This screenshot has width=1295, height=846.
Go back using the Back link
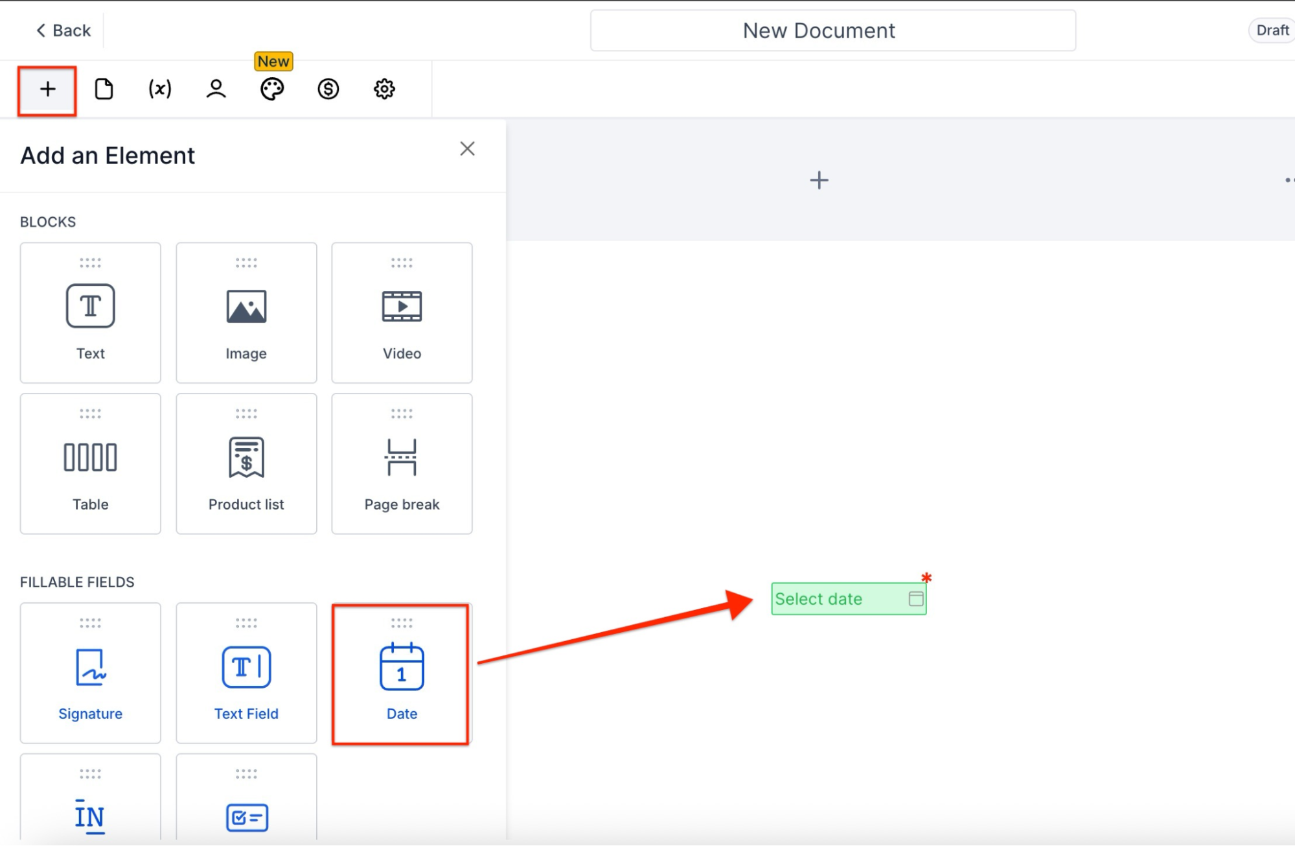click(63, 30)
